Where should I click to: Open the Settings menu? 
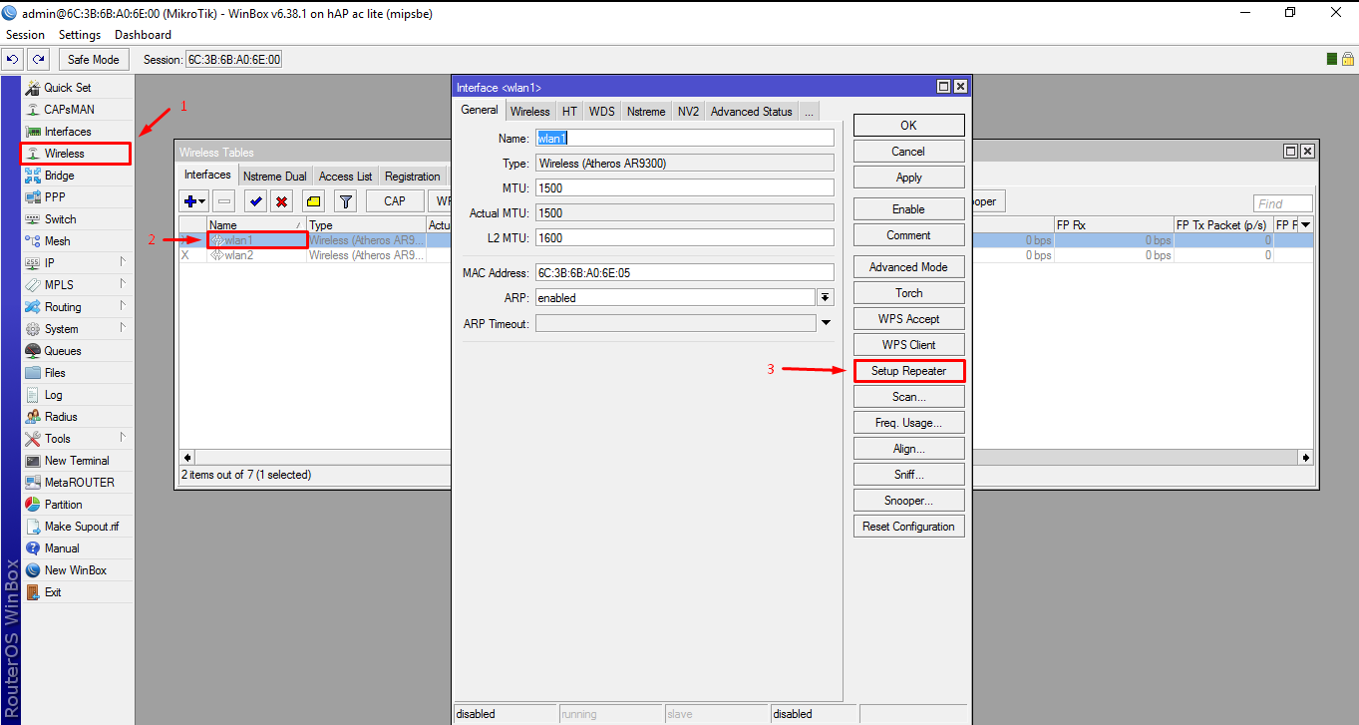pyautogui.click(x=80, y=35)
